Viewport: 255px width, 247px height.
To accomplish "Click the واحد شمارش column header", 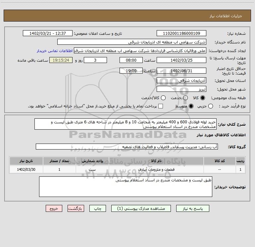I will tap(92, 161).
